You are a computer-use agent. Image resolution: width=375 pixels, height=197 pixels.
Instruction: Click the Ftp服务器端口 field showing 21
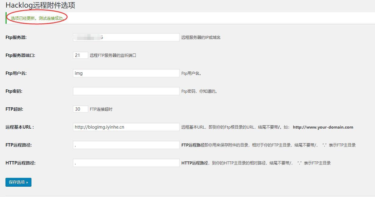[x=81, y=55]
